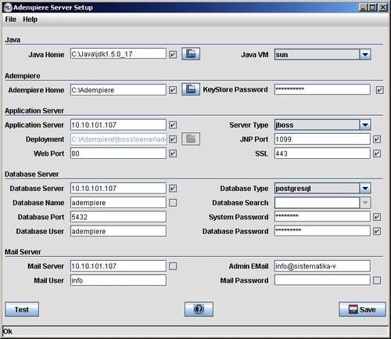Click the Database Password field
This screenshot has width=391, height=339.
pos(322,231)
